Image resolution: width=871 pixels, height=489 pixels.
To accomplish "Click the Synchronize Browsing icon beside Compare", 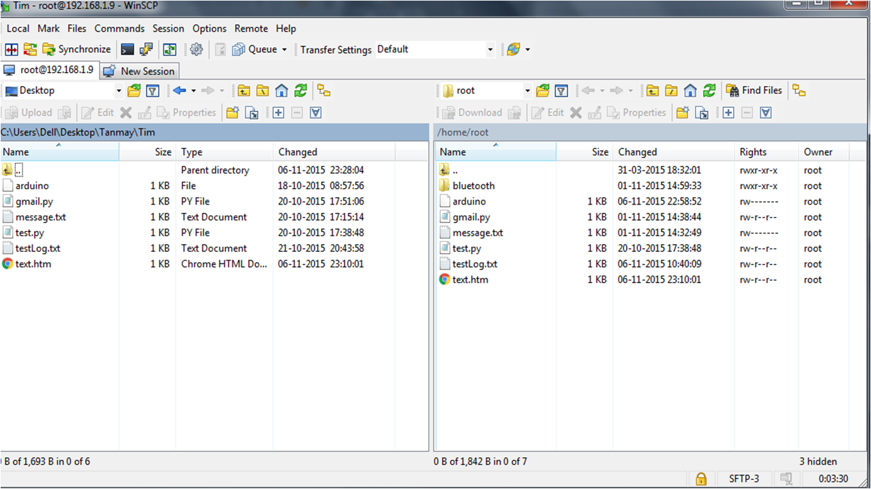I will point(30,49).
